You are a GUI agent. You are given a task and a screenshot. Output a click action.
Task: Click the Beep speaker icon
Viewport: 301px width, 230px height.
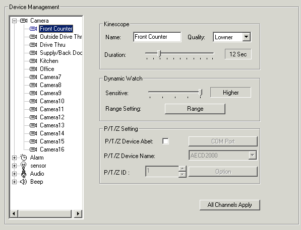23,182
